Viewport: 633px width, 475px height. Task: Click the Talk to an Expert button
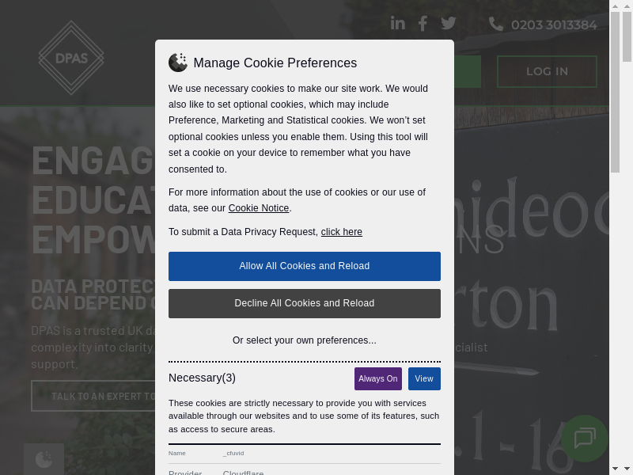coord(95,396)
